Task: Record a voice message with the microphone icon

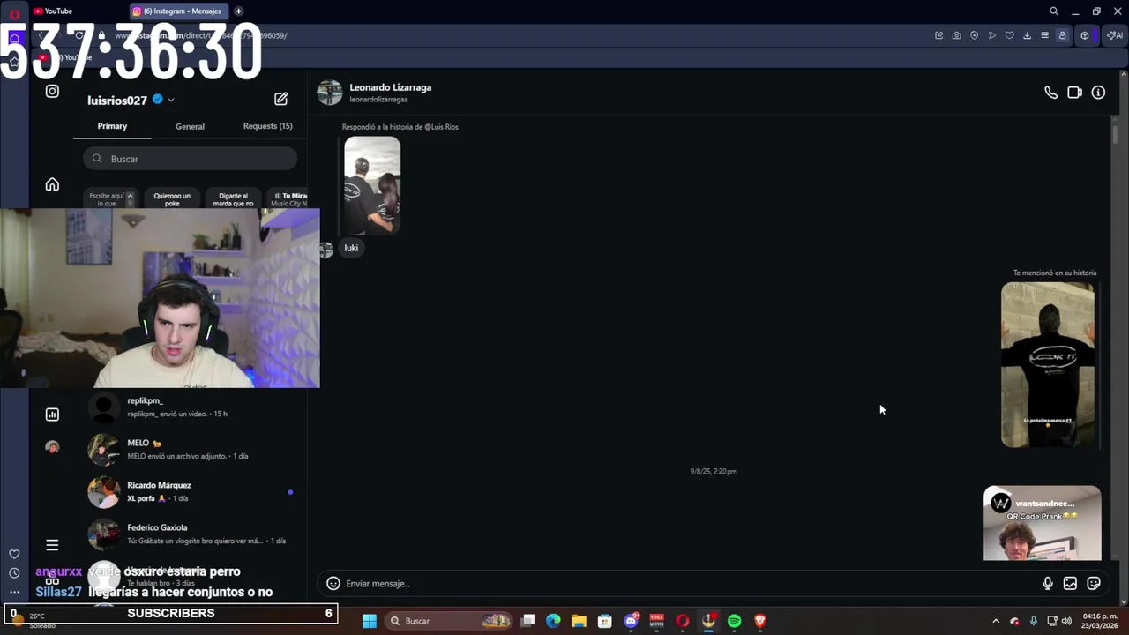Action: point(1047,583)
